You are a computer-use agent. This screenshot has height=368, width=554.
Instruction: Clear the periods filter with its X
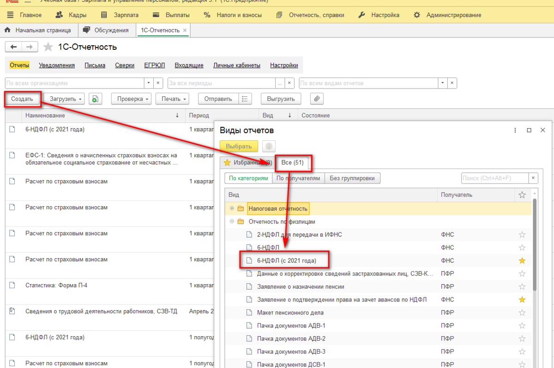click(x=289, y=83)
